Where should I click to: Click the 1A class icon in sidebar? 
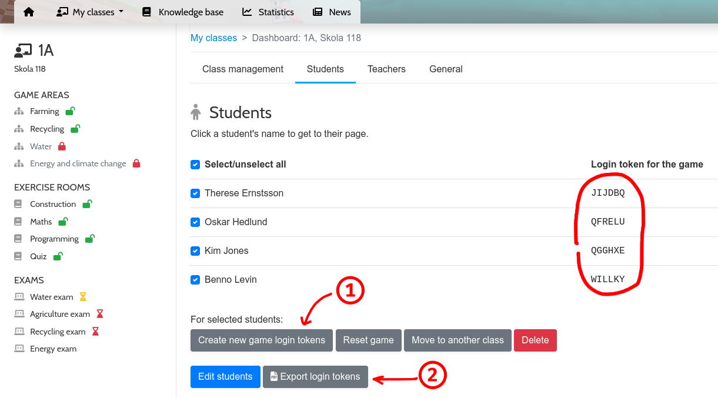[x=23, y=51]
